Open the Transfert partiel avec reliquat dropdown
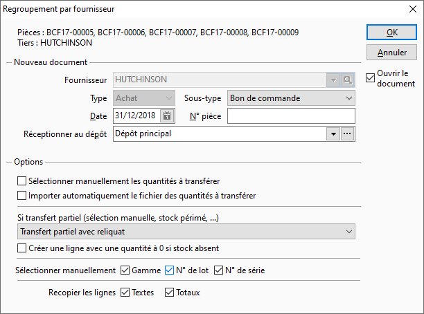 coord(186,232)
